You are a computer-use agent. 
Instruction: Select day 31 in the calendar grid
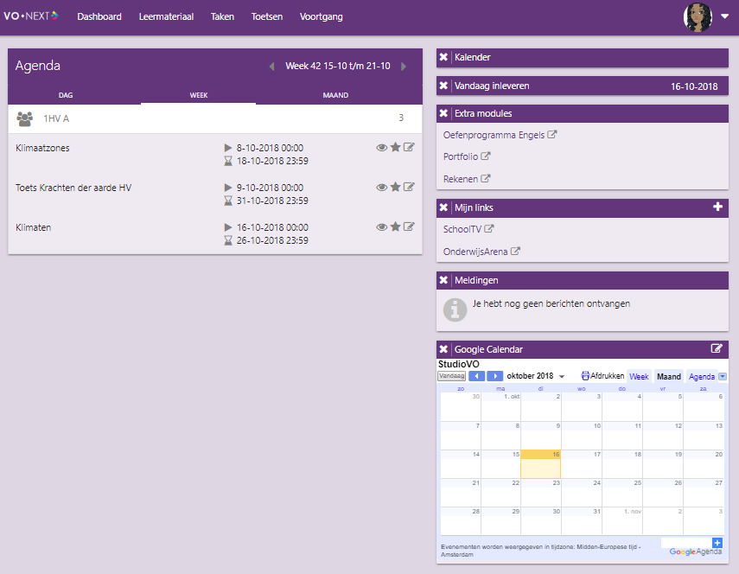581,520
